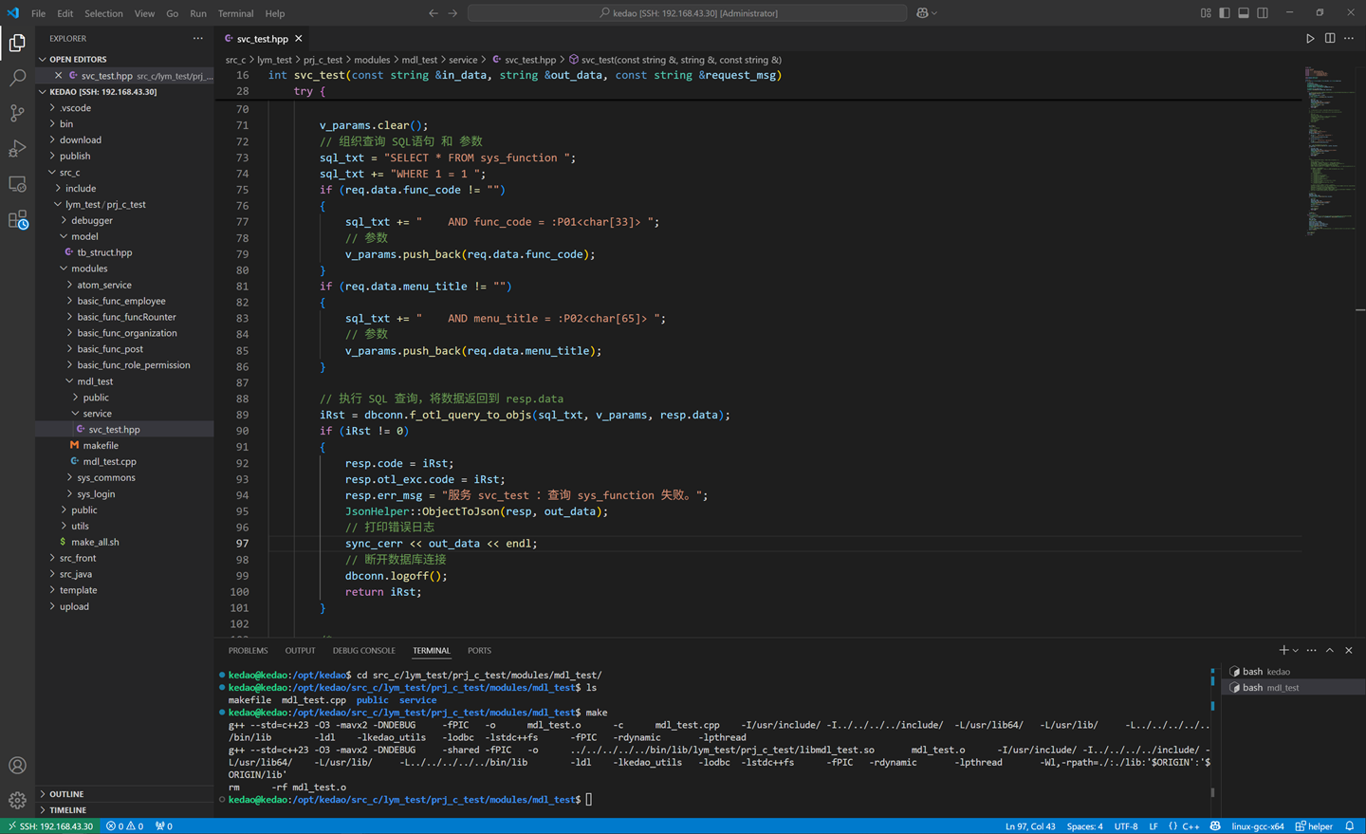Screen dimensions: 1366x834
Task: Open the Source Control view
Action: [17, 113]
